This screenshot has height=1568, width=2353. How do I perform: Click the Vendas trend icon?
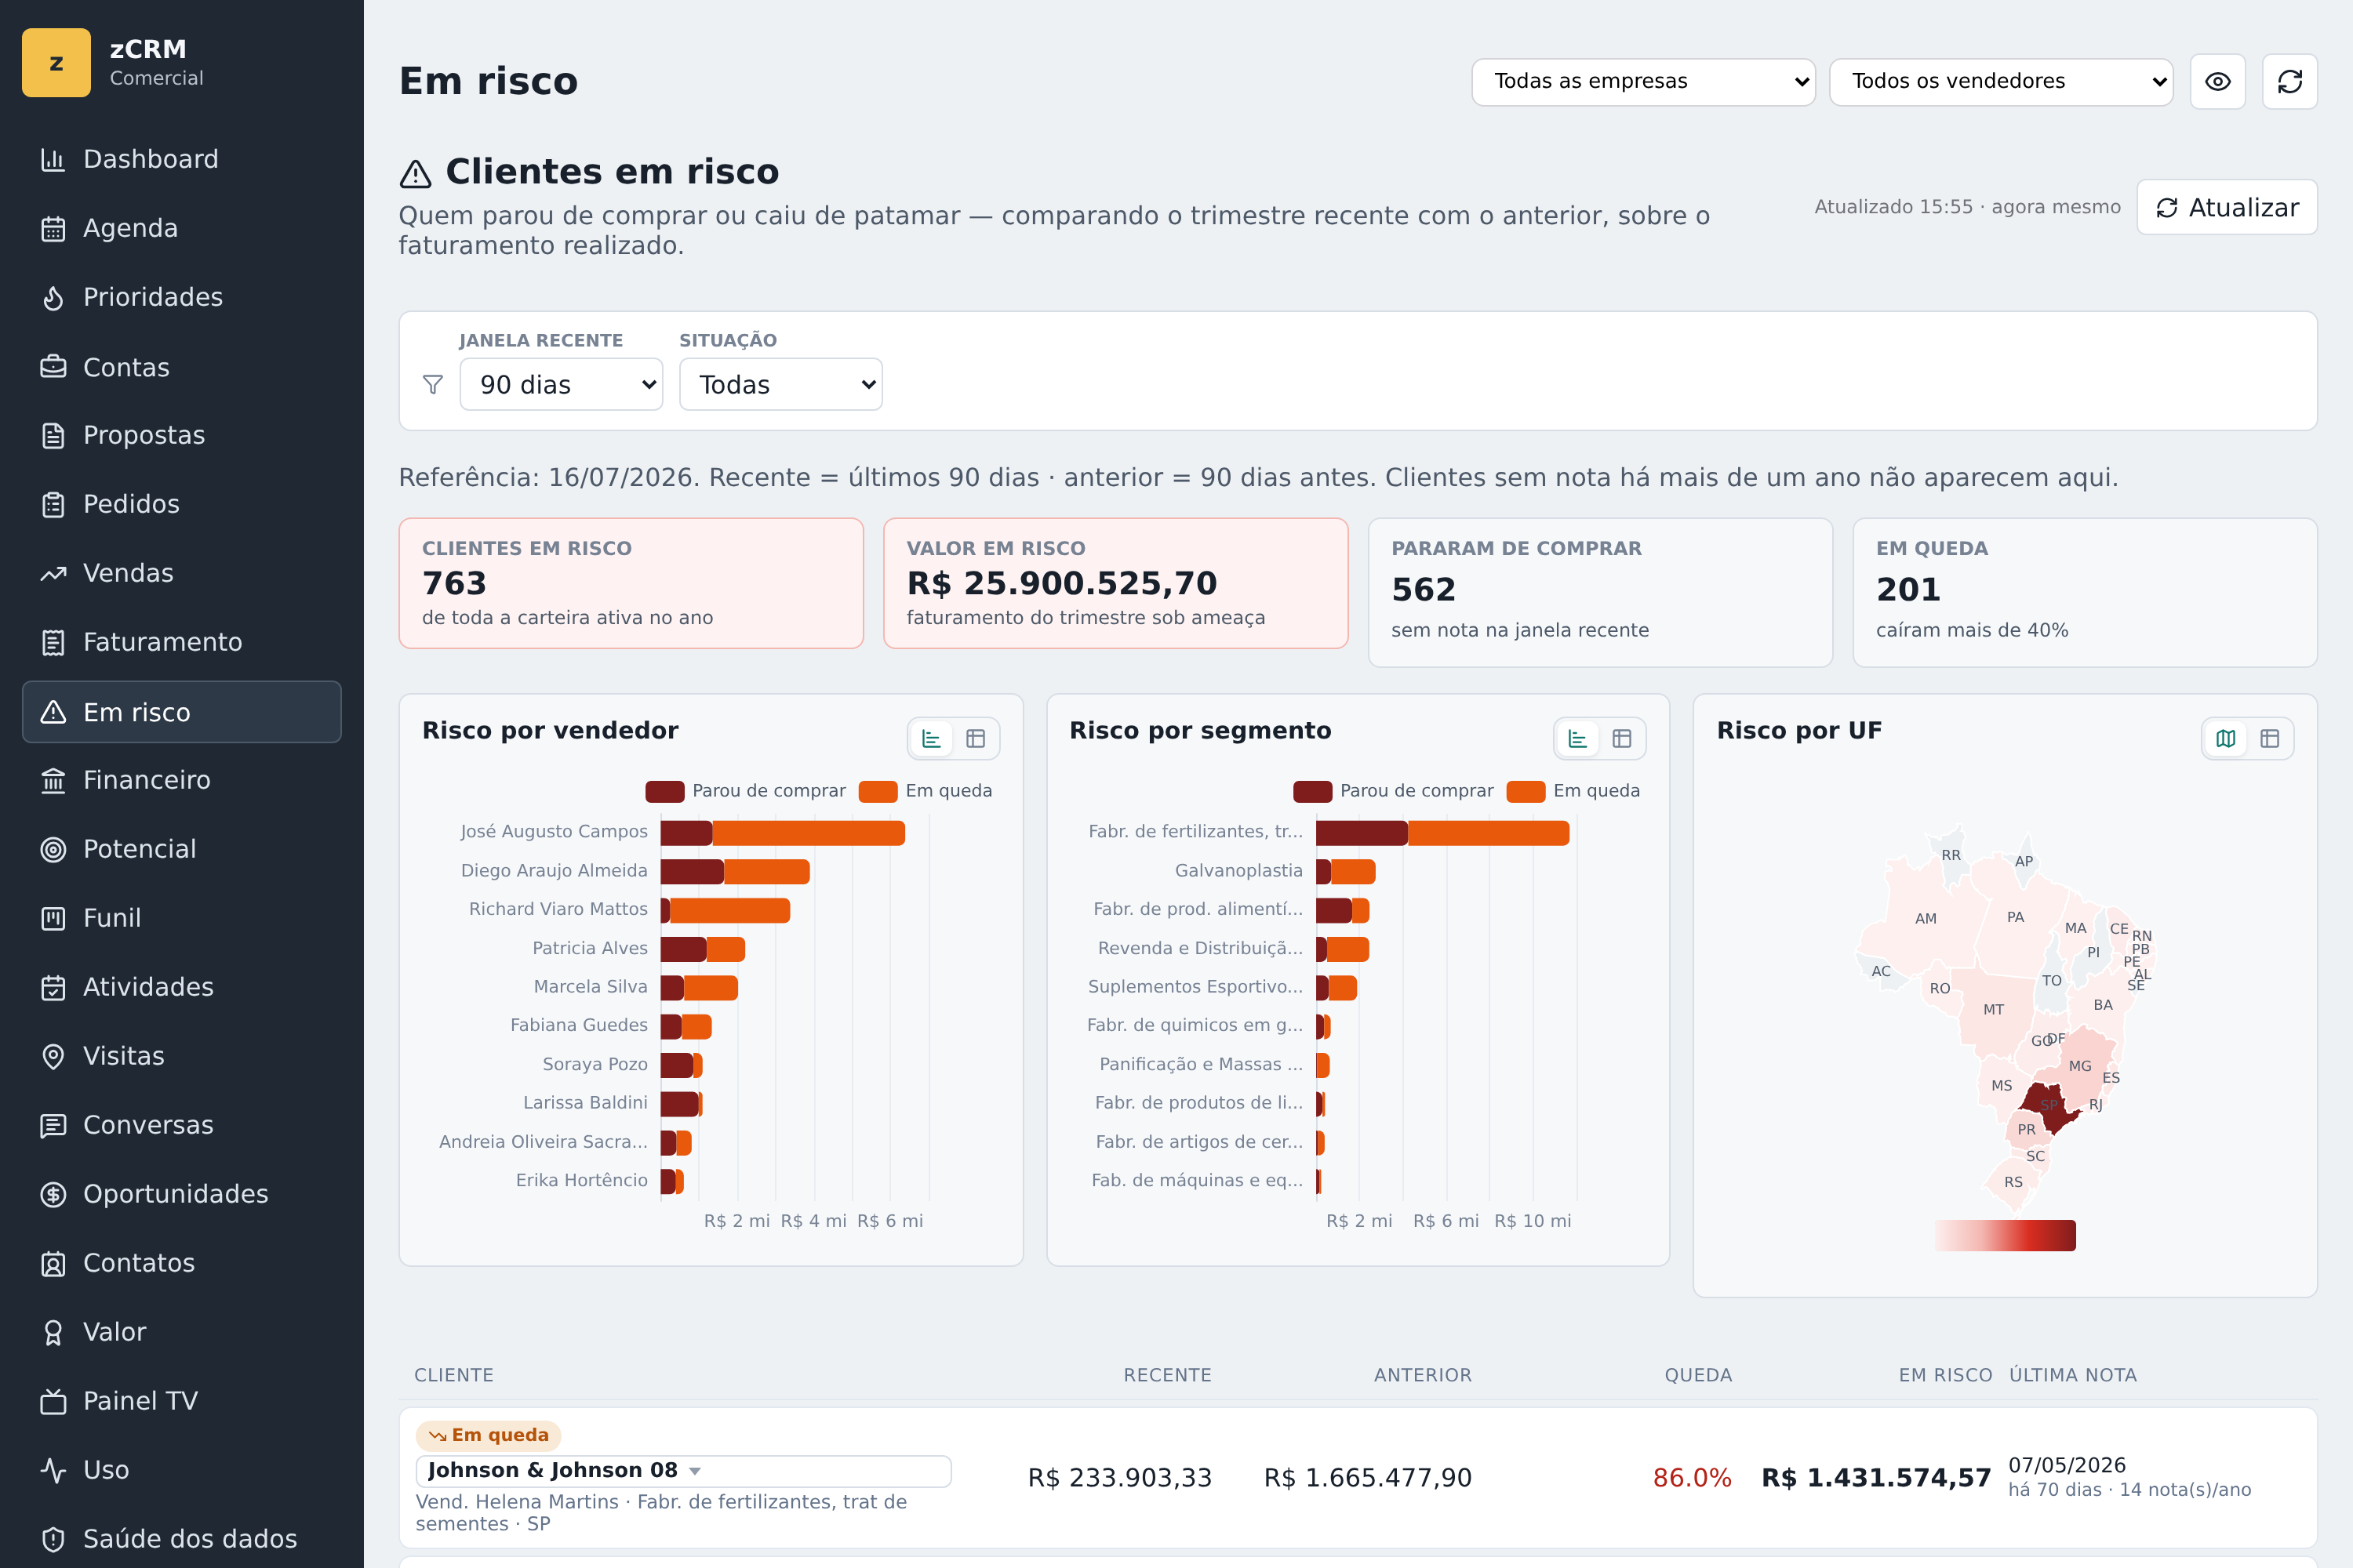point(53,573)
